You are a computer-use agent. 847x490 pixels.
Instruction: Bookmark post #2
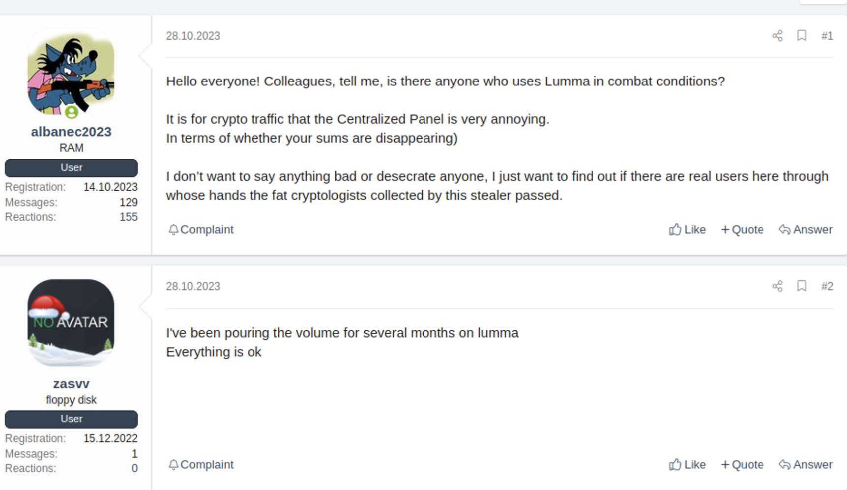[x=802, y=286]
